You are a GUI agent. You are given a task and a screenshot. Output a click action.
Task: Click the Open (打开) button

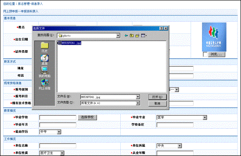(x=157, y=97)
